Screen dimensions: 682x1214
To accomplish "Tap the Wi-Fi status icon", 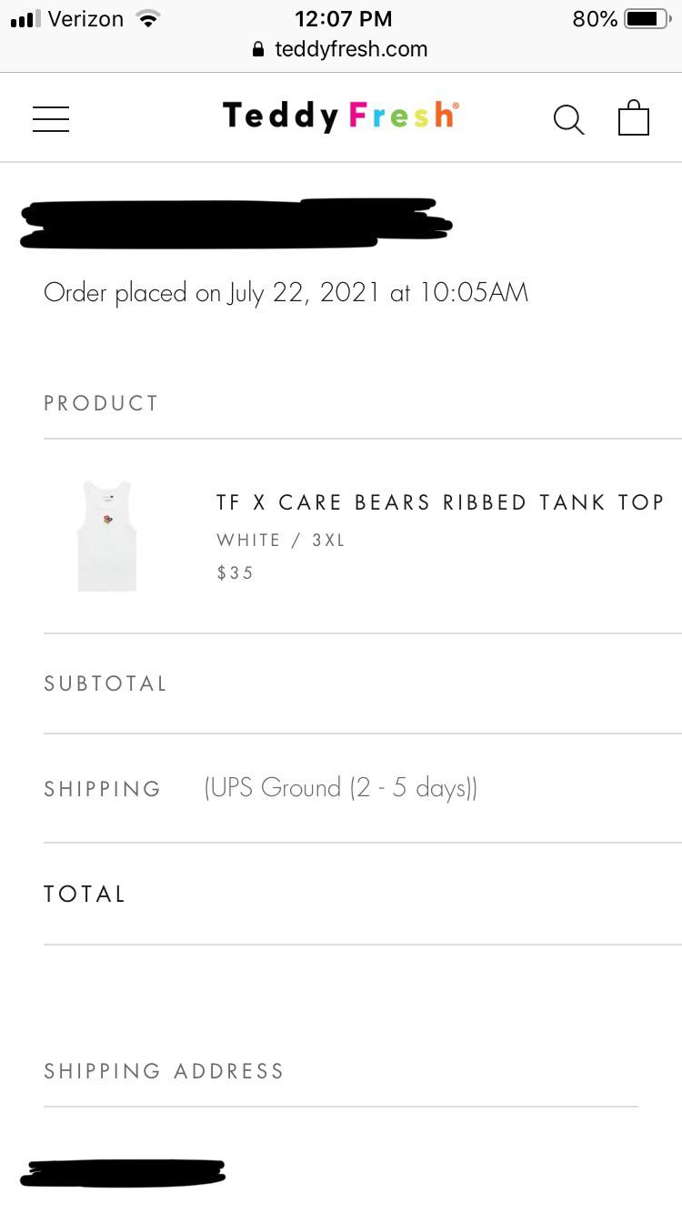I will coord(146,18).
